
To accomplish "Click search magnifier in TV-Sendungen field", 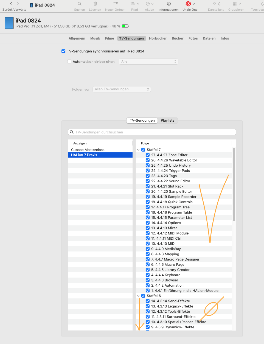I will [72, 132].
